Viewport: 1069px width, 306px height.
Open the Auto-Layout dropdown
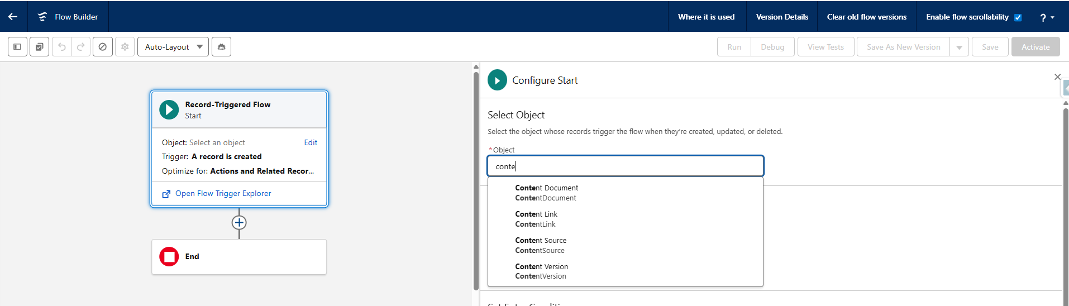click(173, 47)
